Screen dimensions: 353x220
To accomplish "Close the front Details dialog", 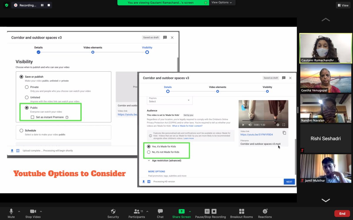I will click(290, 78).
